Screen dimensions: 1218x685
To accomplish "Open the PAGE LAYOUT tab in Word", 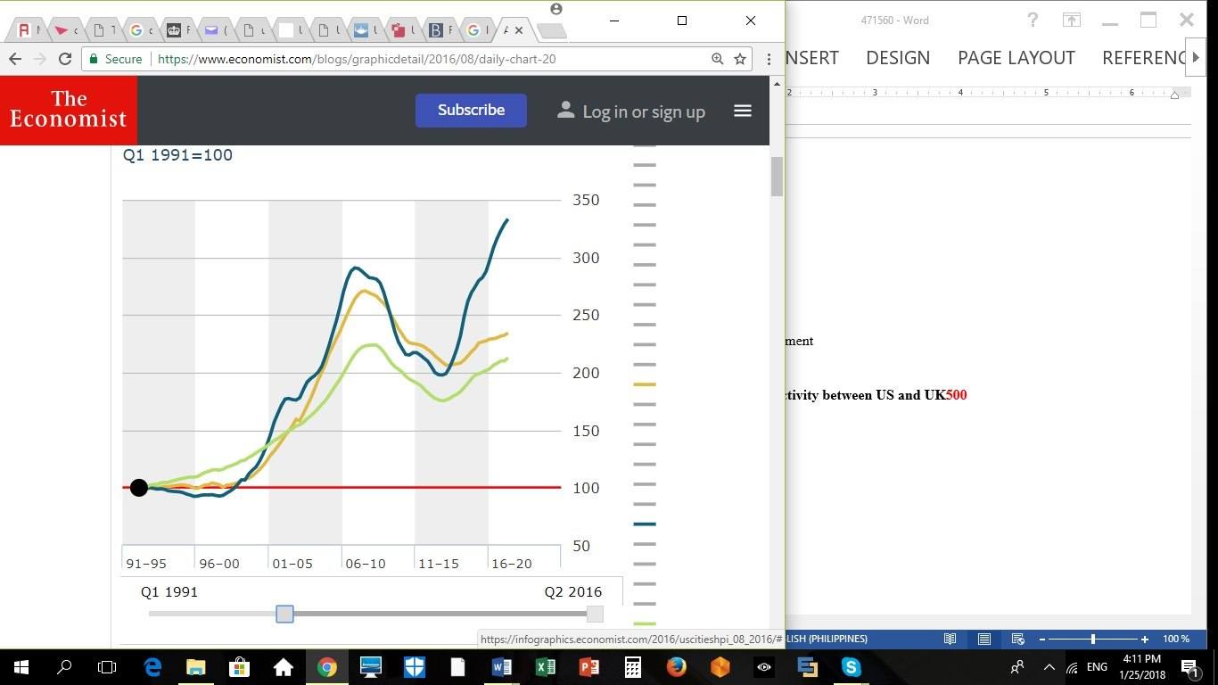I will tap(1016, 58).
